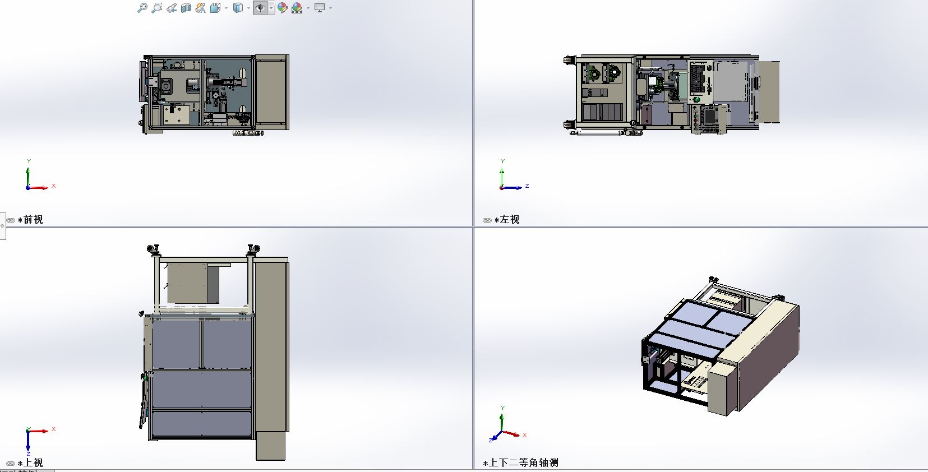Click the 上下二等角轴测 viewport label
This screenshot has height=472, width=928.
(523, 463)
